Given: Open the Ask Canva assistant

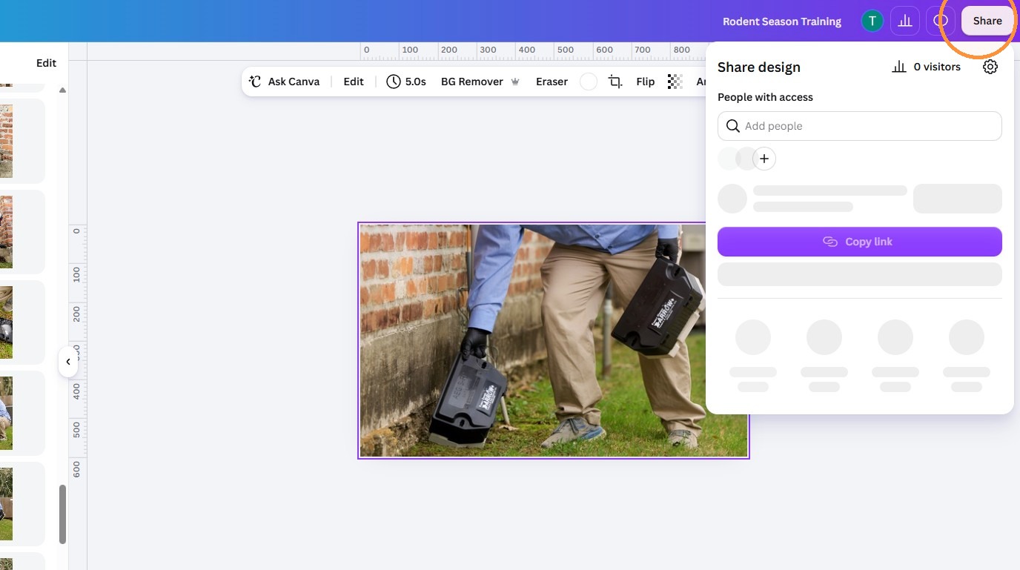Looking at the screenshot, I should coord(285,82).
